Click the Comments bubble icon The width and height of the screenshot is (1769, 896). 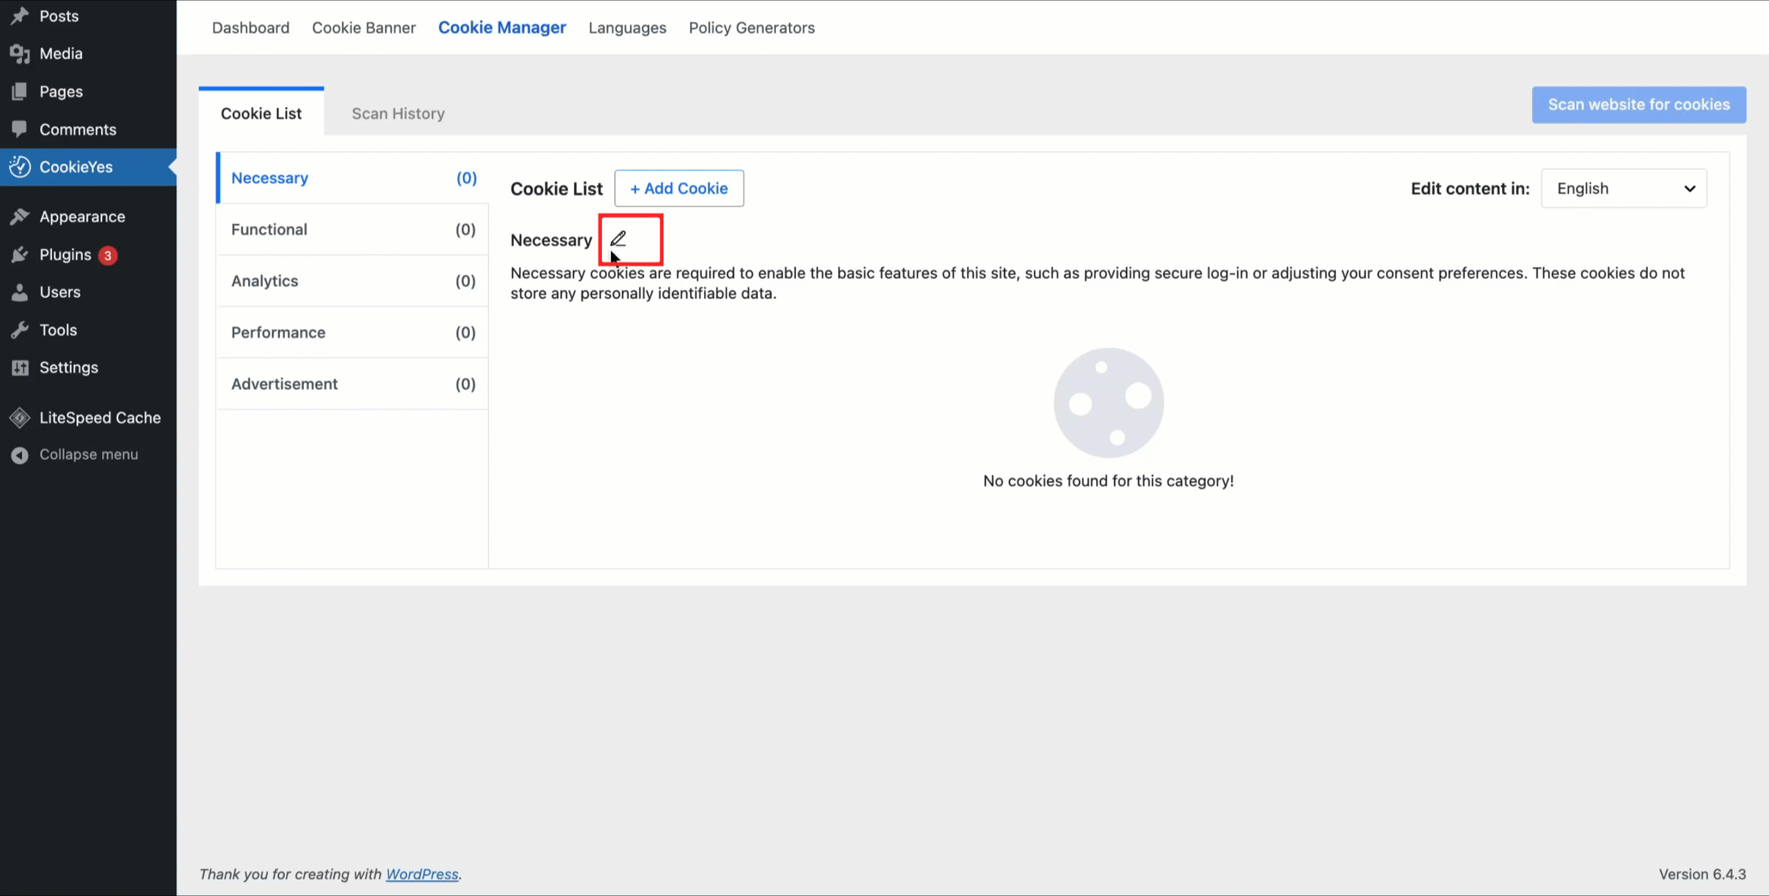(x=20, y=129)
